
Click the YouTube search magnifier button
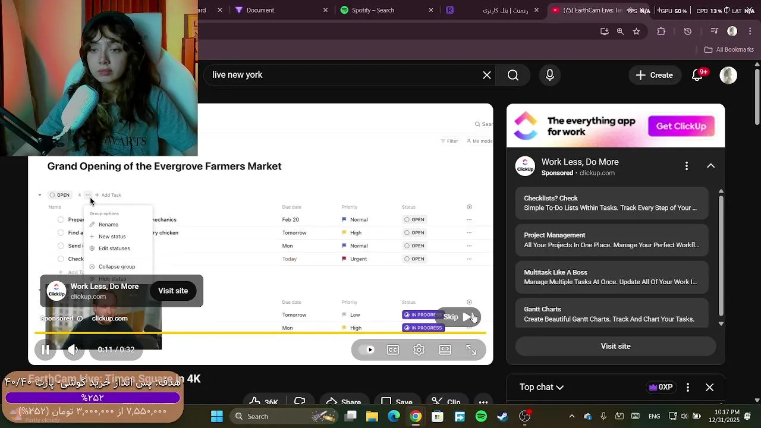coord(513,75)
